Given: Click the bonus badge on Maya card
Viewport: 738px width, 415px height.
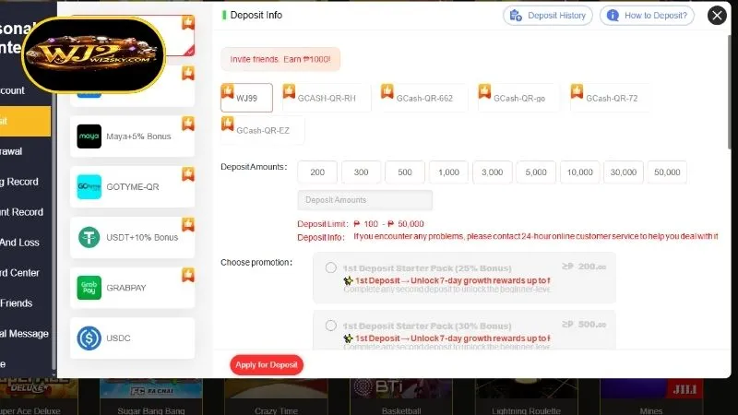Looking at the screenshot, I should (188, 124).
